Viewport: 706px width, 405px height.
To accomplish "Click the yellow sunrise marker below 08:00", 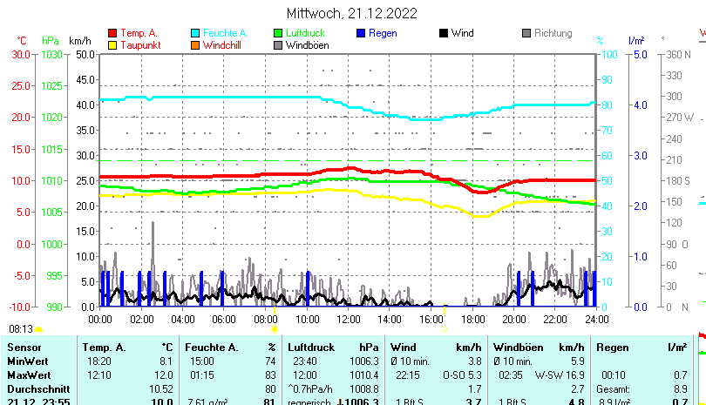I will click(275, 329).
